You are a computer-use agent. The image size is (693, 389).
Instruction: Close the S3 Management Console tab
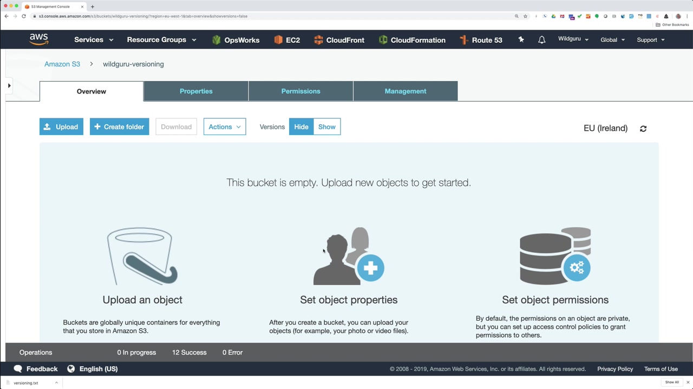tap(82, 6)
